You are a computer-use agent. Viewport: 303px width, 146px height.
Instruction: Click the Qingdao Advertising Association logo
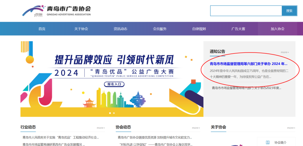point(57,11)
